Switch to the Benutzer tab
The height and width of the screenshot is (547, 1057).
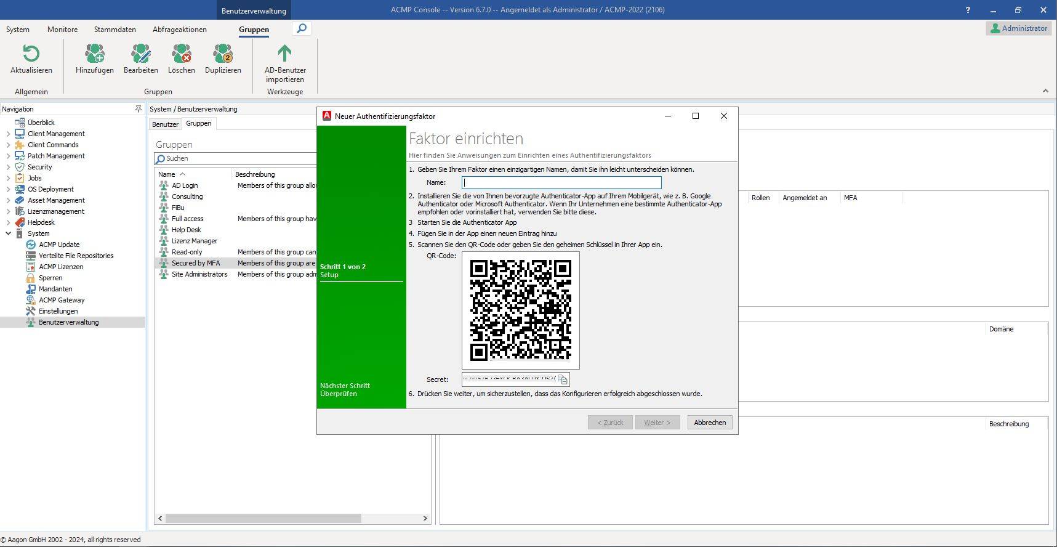tap(166, 124)
